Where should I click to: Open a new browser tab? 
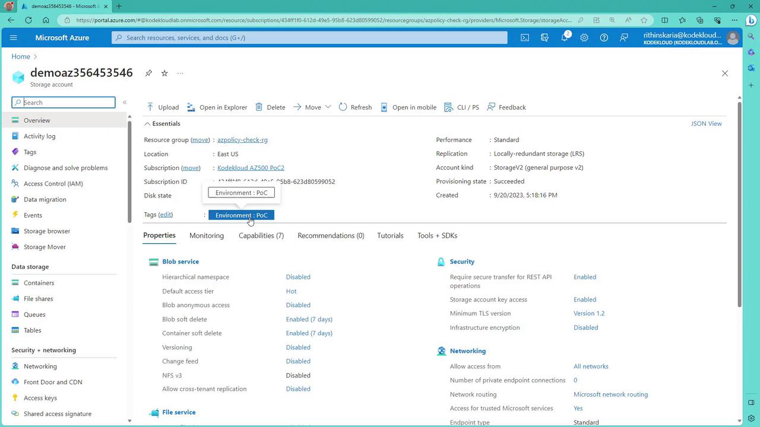(x=119, y=7)
